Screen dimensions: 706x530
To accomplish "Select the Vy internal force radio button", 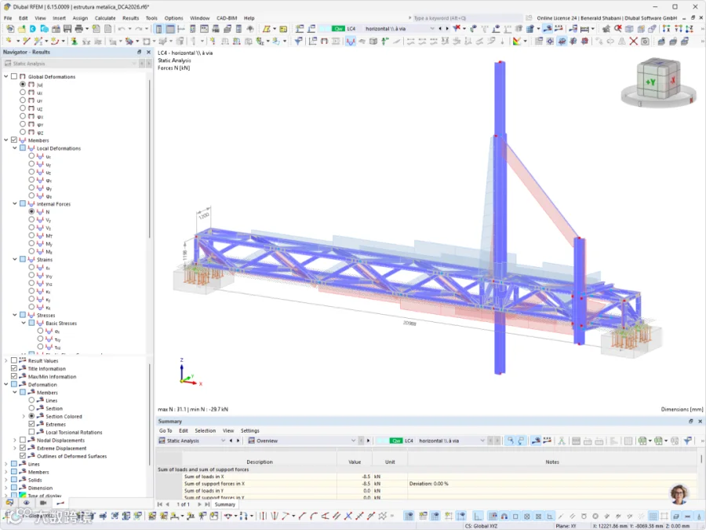I will [x=31, y=220].
